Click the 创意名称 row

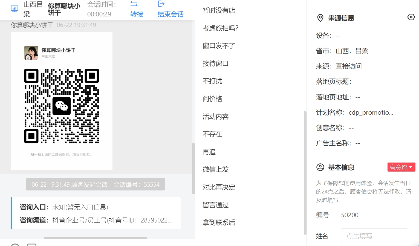(x=335, y=128)
